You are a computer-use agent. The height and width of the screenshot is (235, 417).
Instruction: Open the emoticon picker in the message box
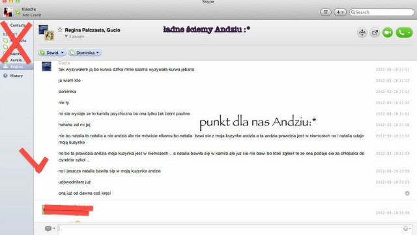406,228
